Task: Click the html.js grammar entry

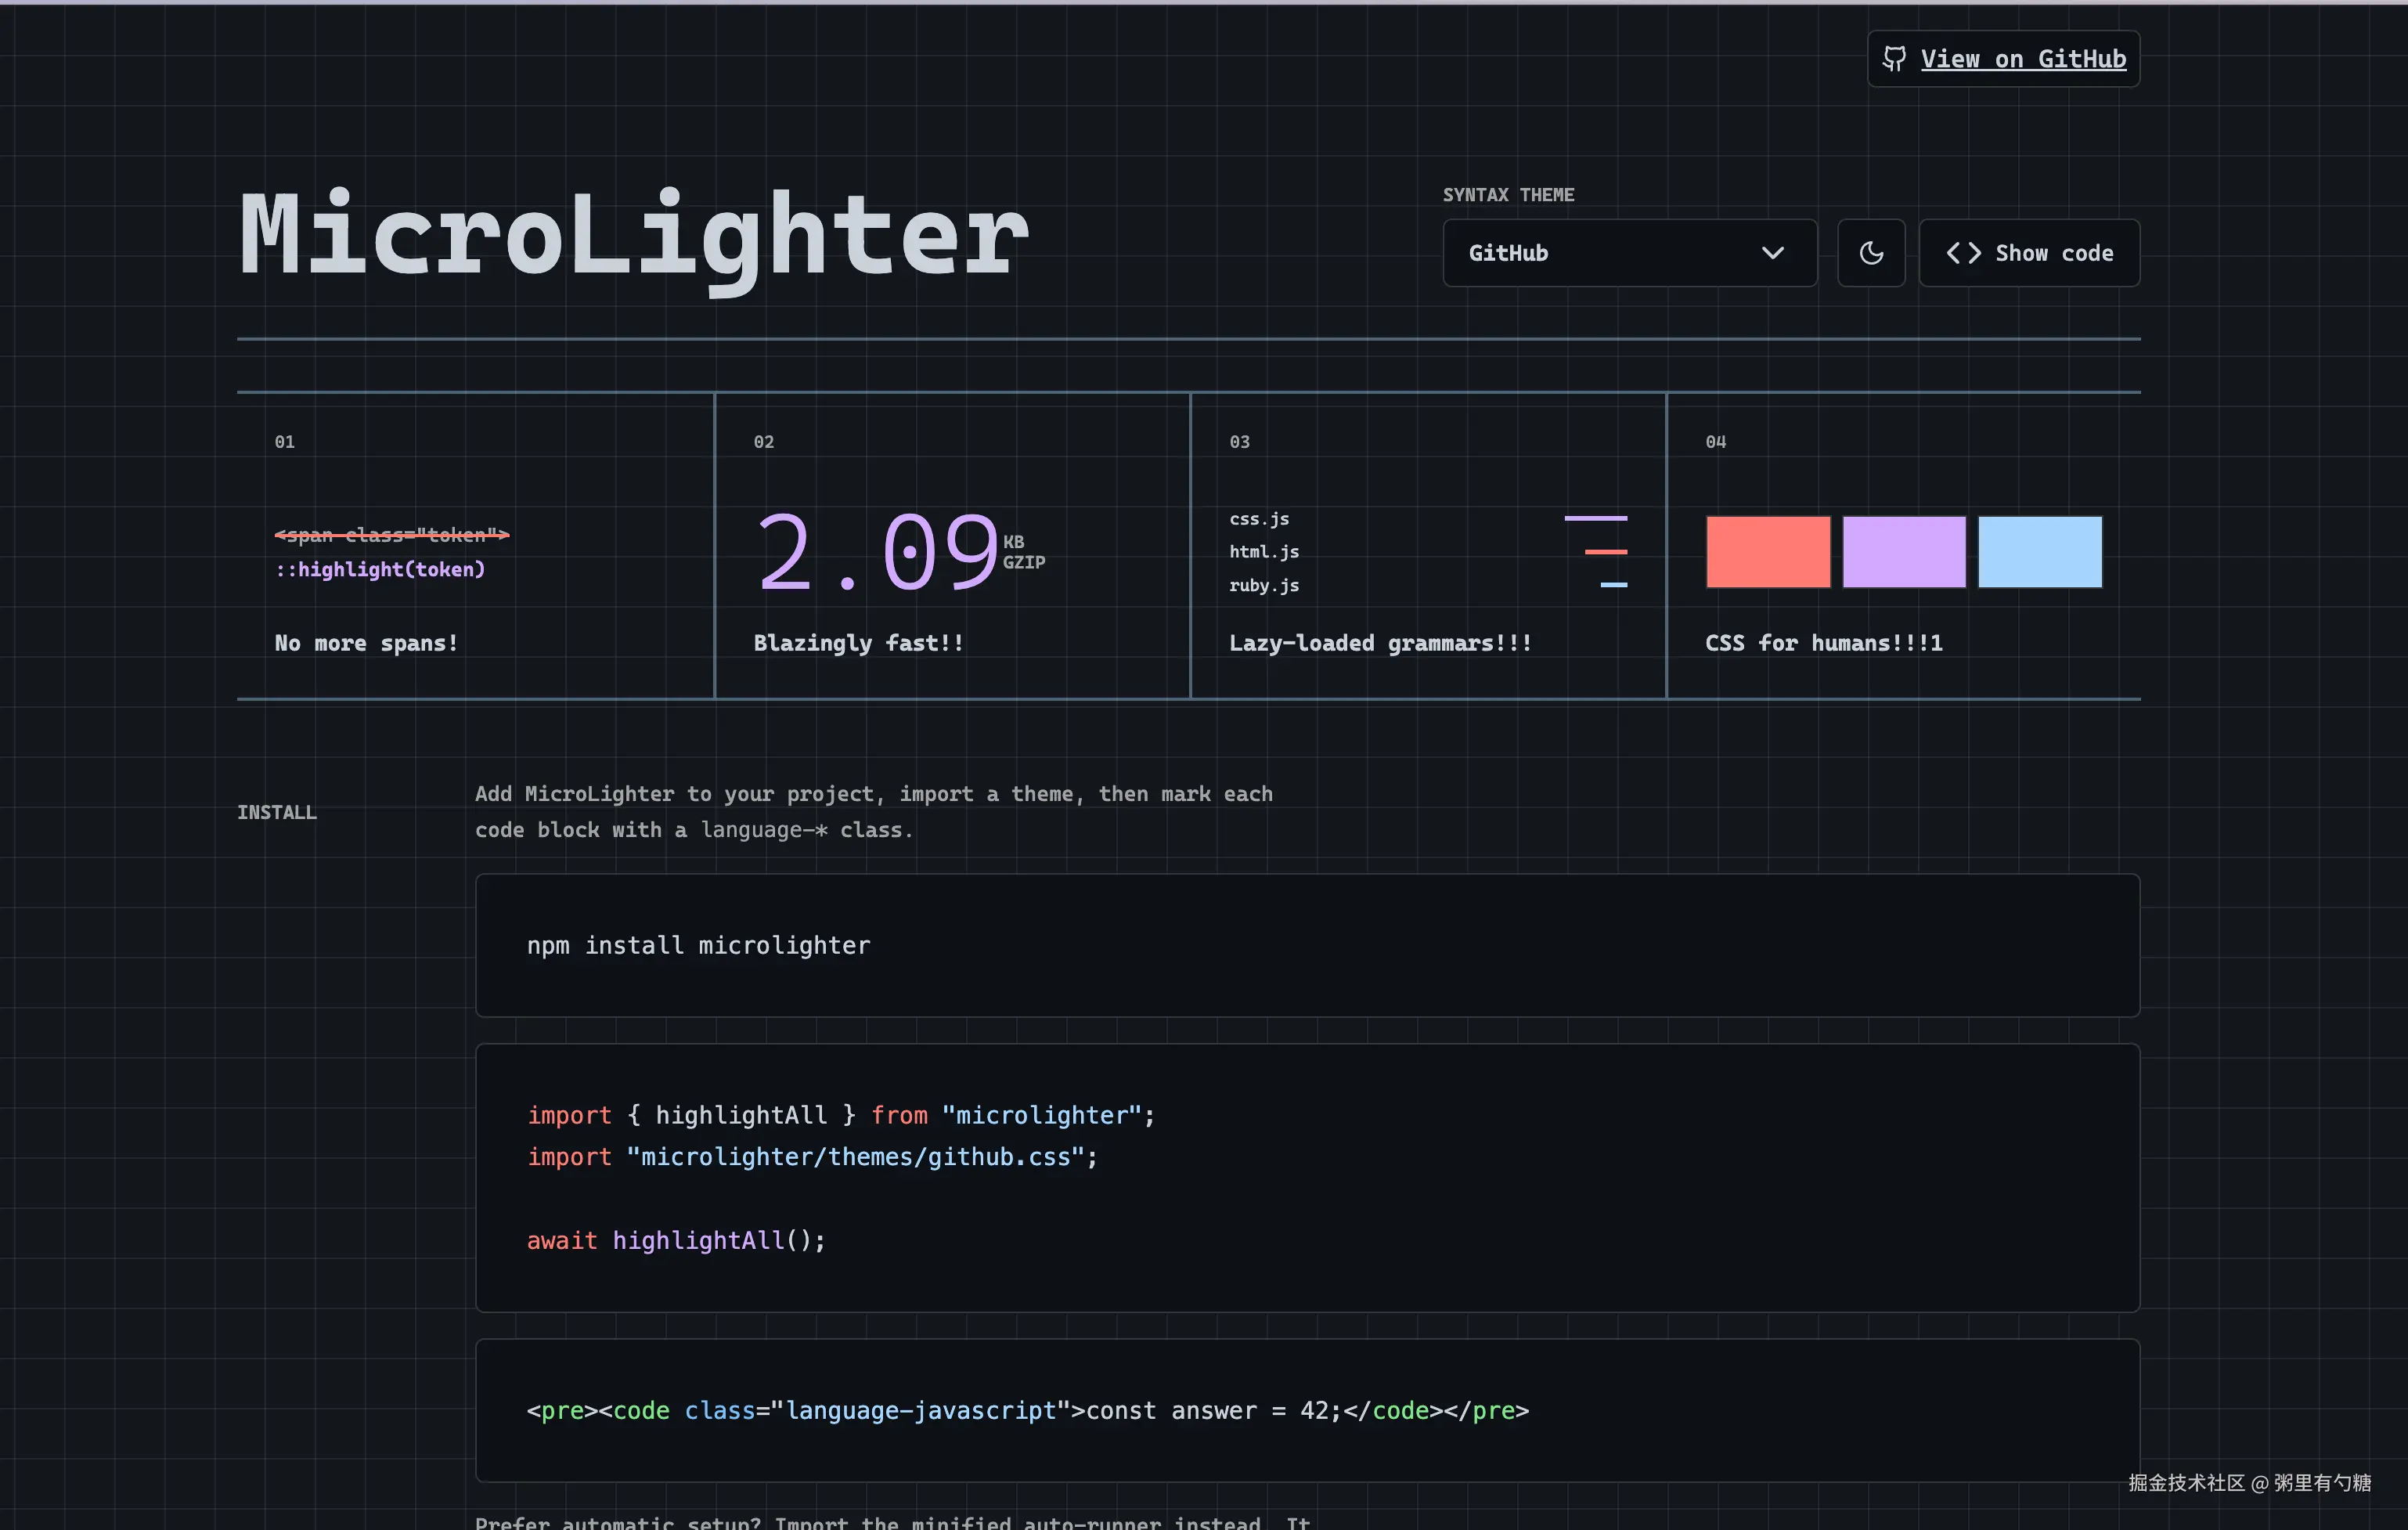Action: pos(1264,552)
